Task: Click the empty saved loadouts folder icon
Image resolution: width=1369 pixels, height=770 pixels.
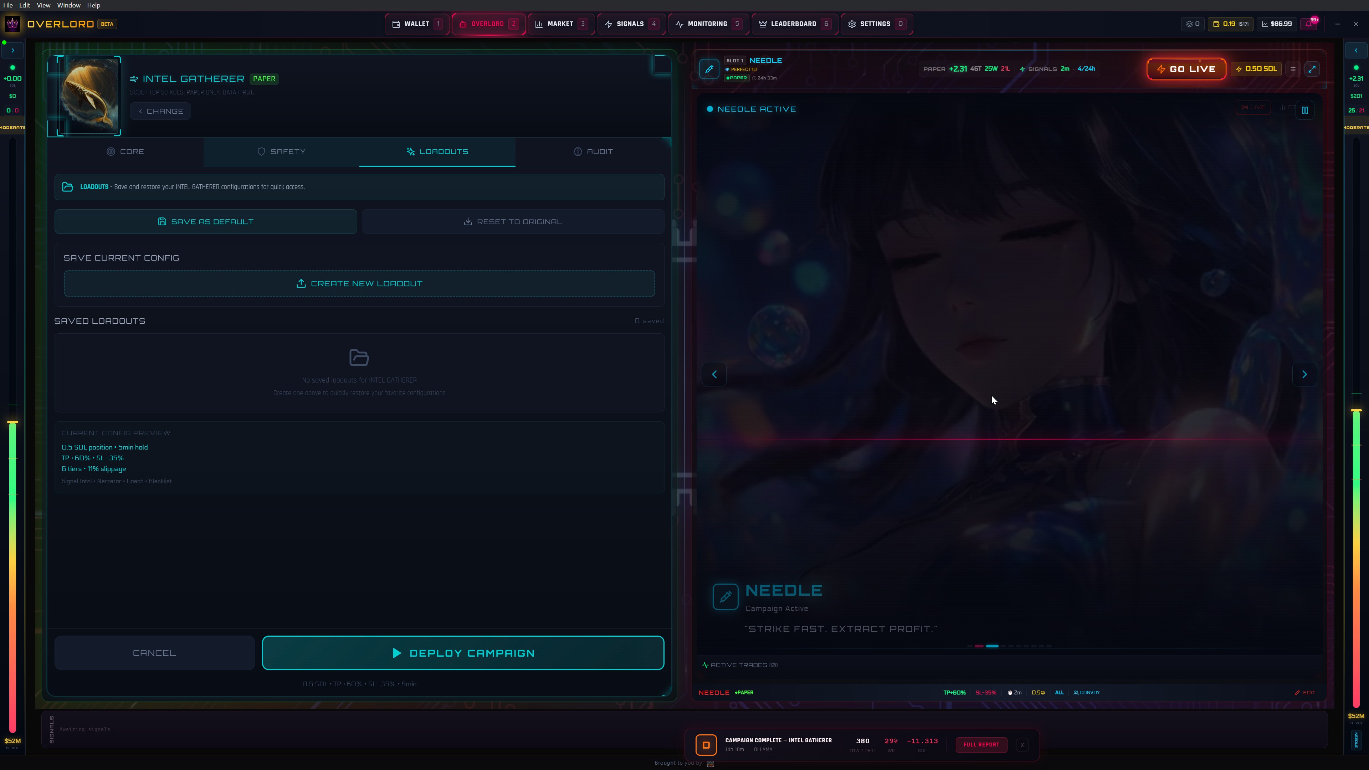Action: click(359, 358)
